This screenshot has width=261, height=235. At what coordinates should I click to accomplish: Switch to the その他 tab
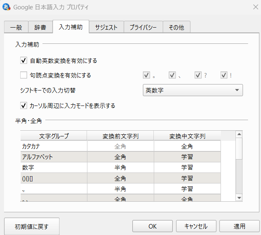point(176,27)
